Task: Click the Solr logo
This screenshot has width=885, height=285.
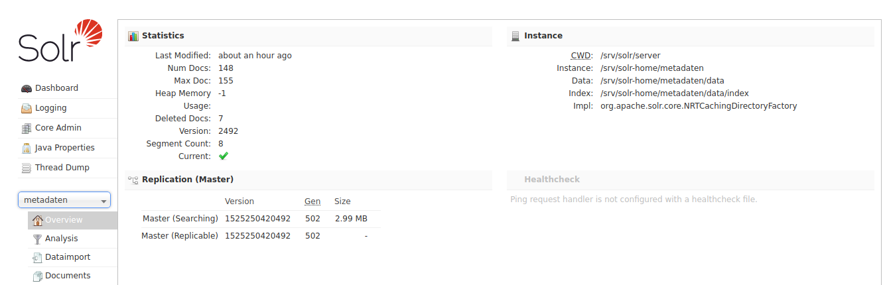Action: [61, 42]
